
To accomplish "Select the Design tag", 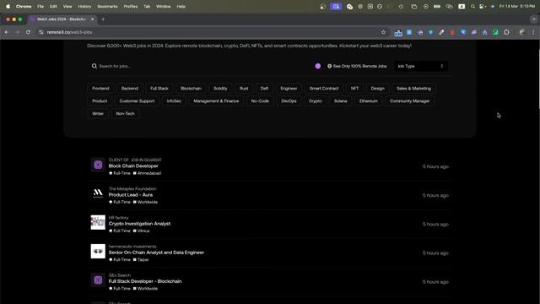I will tap(377, 89).
